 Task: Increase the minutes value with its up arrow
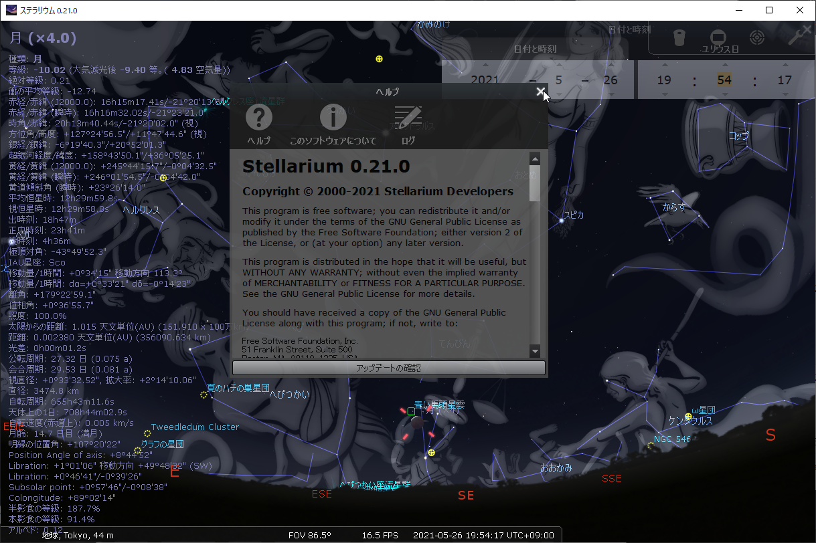coord(725,65)
